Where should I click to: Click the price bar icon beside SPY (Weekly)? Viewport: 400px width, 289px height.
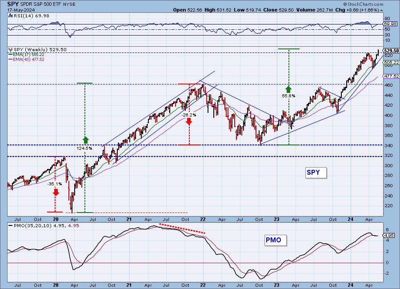pyautogui.click(x=11, y=49)
